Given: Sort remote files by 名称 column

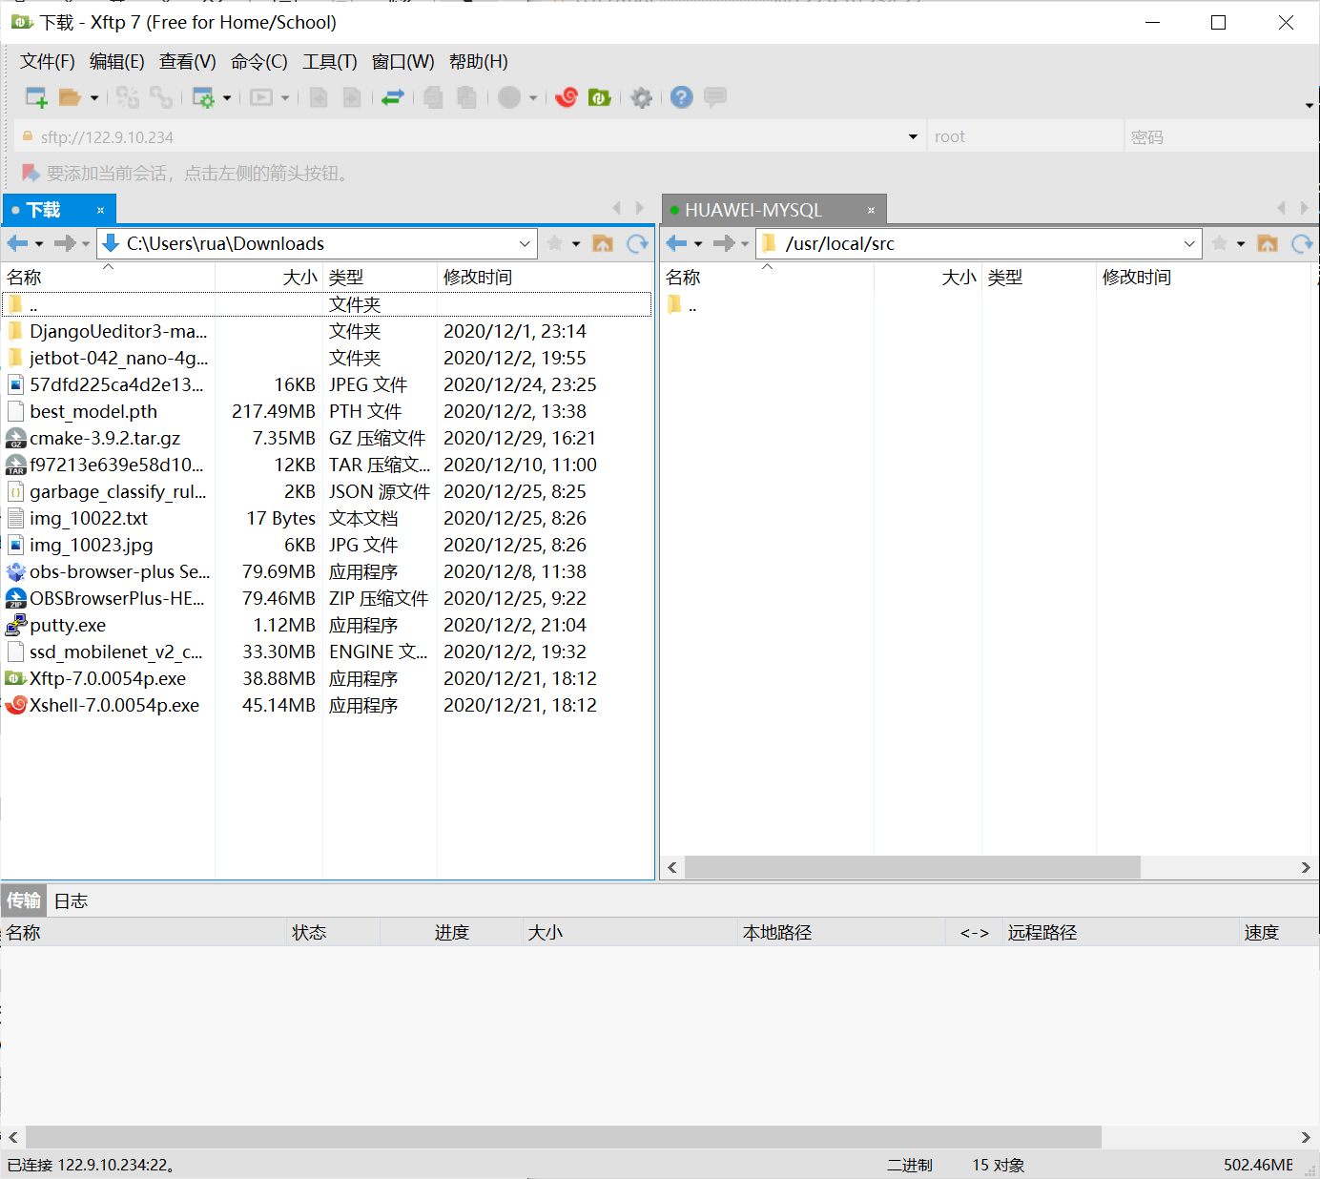Looking at the screenshot, I should 767,278.
